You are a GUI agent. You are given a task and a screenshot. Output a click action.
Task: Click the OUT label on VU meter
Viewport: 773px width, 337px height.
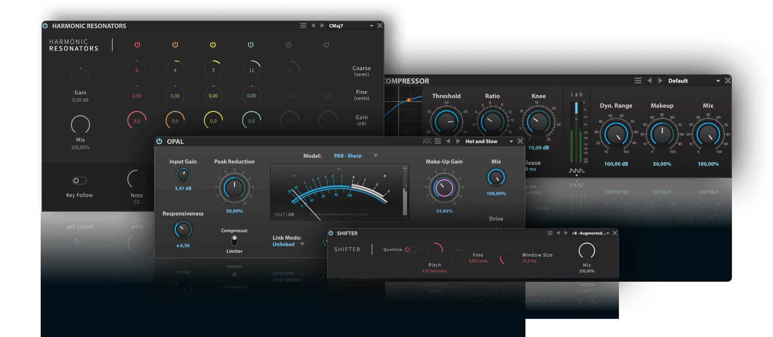click(280, 215)
